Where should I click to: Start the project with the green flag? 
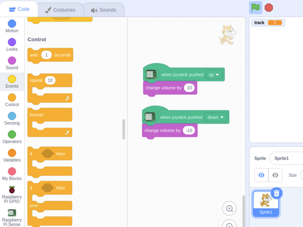(255, 8)
